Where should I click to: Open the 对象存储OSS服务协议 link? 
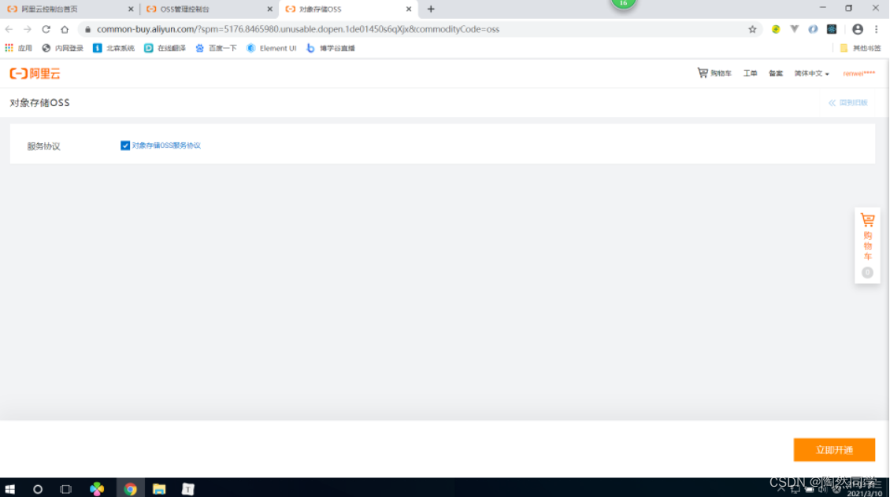(166, 145)
